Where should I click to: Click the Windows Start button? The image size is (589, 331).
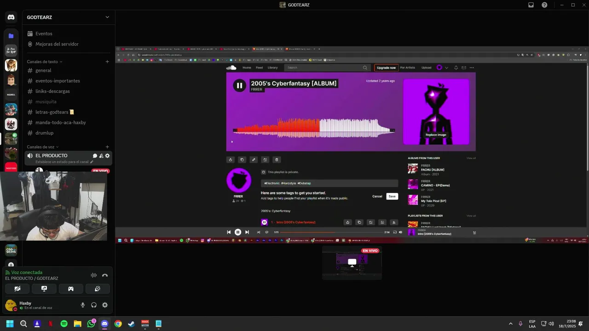pyautogui.click(x=10, y=324)
